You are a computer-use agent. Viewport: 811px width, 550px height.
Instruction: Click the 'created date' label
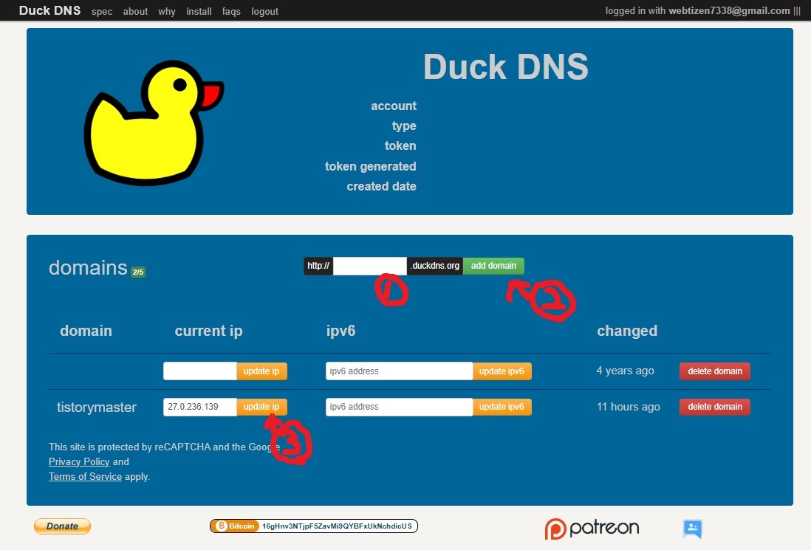point(382,187)
